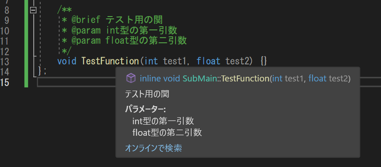Screen dimensions: 381x167
Task: Click the first @param tag on line 10
Action: click(x=85, y=30)
